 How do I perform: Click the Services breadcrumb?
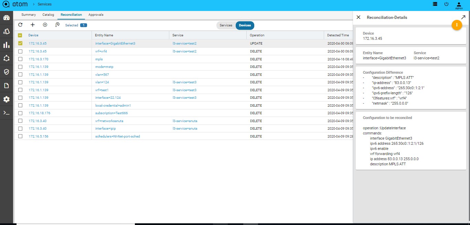click(x=45, y=4)
